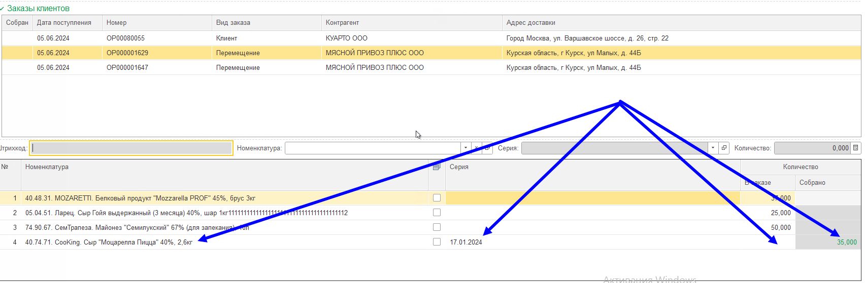
Task: Click МЯСНОЙ ПРИВОЗ ПЛЮС in OP000001629 row
Action: (375, 53)
